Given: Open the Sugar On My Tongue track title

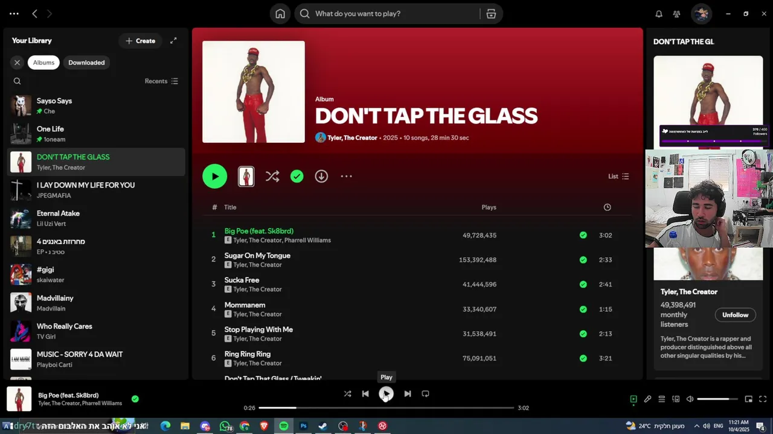Looking at the screenshot, I should (257, 256).
